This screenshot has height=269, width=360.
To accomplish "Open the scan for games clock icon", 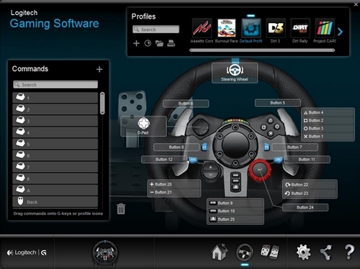I will 148,43.
